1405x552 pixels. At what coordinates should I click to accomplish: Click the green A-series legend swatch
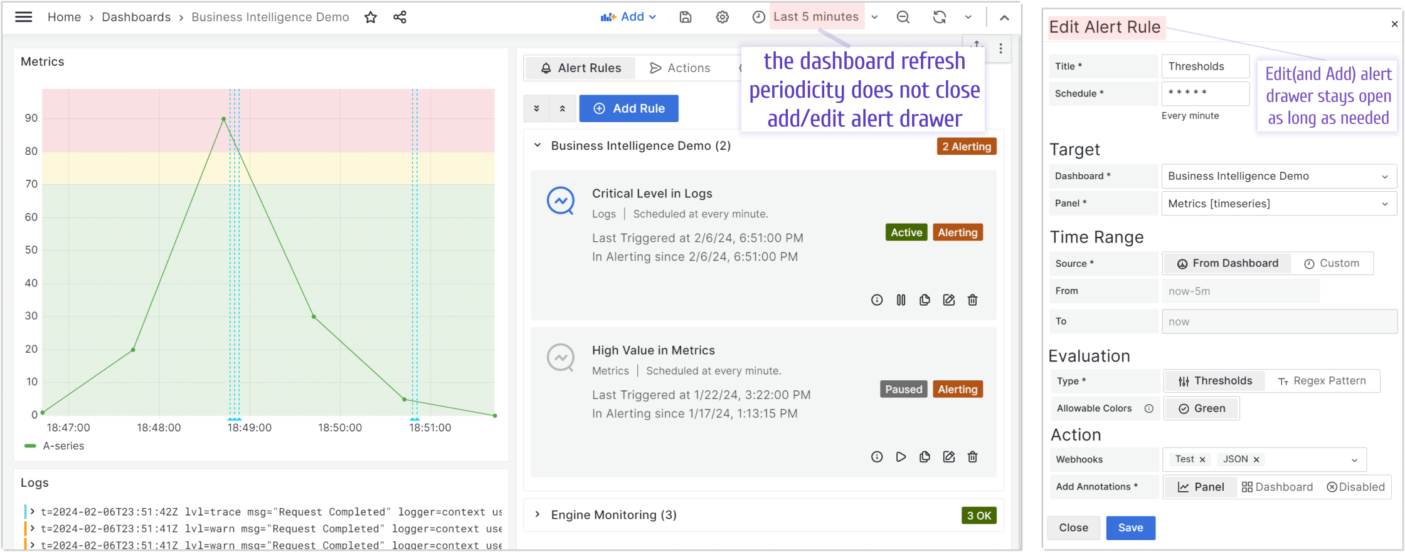tap(30, 446)
